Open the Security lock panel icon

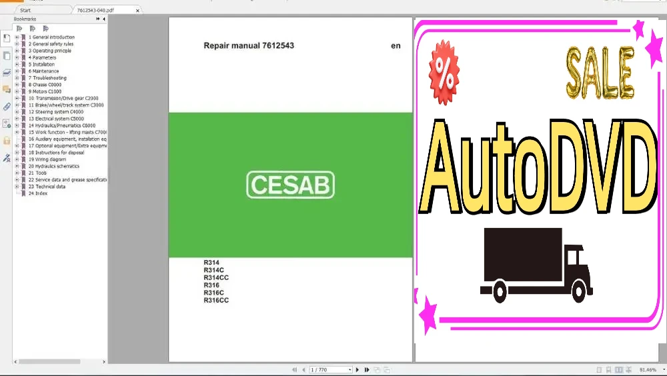(7, 141)
